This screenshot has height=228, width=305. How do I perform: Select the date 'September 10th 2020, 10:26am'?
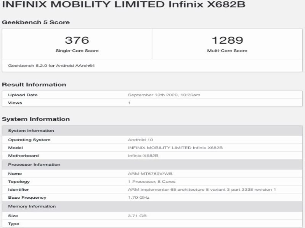pos(164,95)
